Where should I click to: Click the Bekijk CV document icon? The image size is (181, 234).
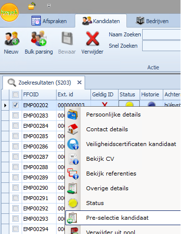click(x=74, y=159)
